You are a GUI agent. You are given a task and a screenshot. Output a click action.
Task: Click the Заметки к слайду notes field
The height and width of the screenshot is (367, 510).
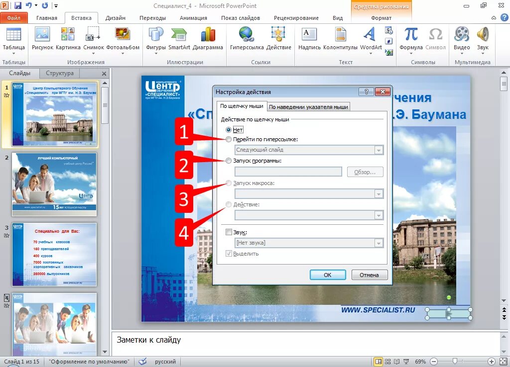pos(305,344)
